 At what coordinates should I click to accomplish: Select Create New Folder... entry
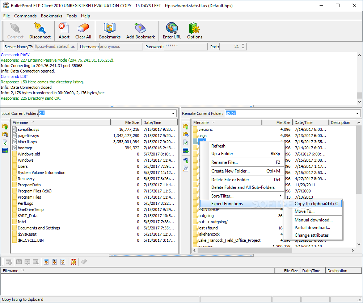(x=242, y=171)
